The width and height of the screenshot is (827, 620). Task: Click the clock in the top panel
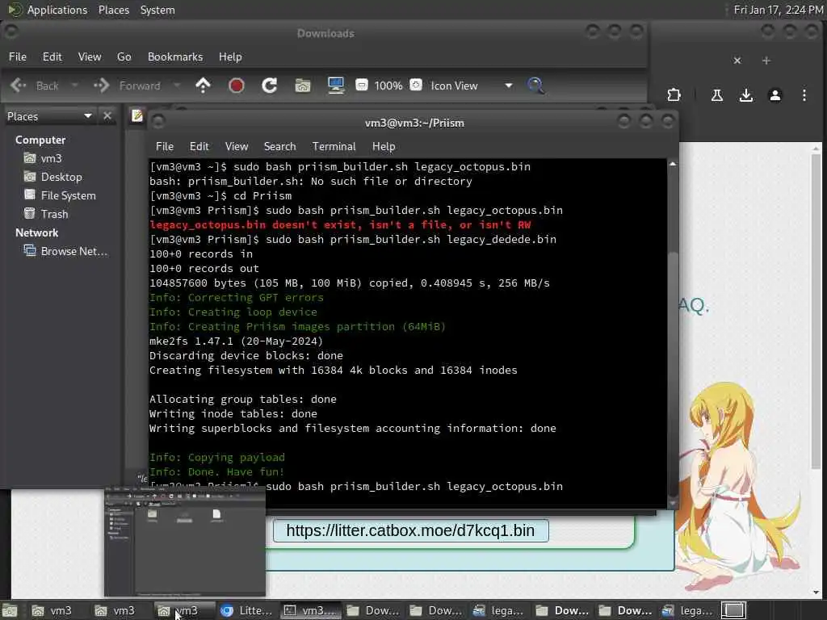tap(778, 10)
